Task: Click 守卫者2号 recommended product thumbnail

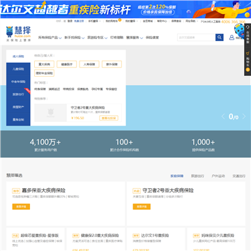Action: pos(50,113)
